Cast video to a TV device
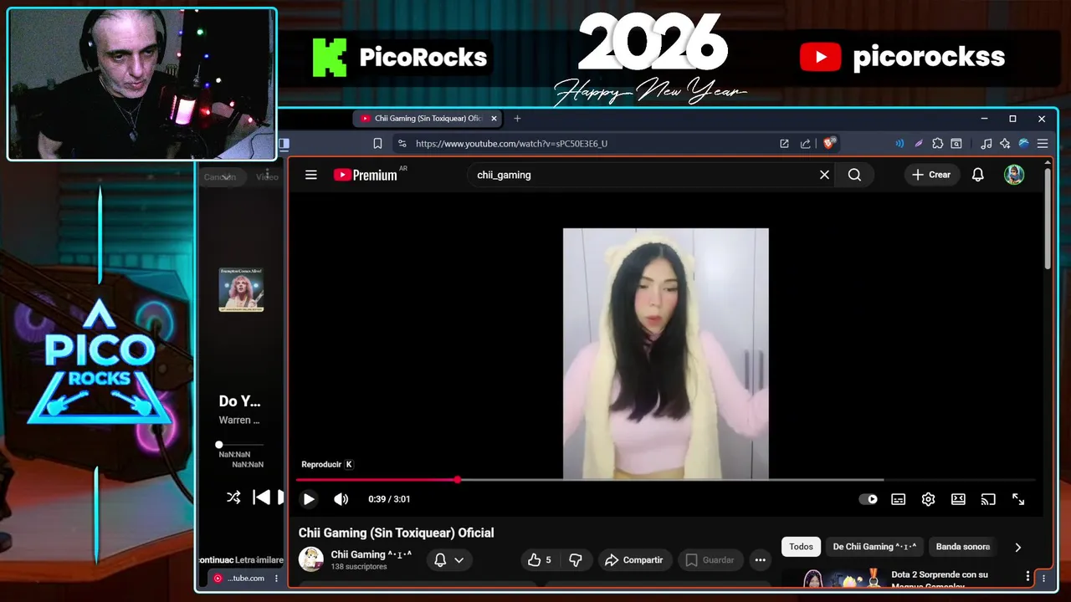The image size is (1071, 602). pos(988,499)
